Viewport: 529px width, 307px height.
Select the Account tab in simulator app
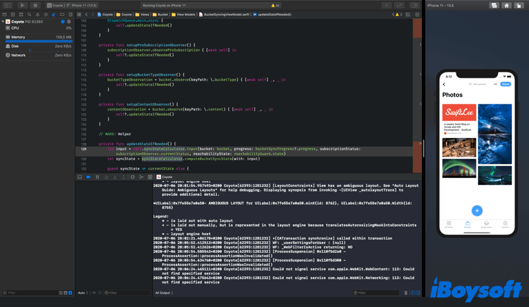(x=505, y=224)
